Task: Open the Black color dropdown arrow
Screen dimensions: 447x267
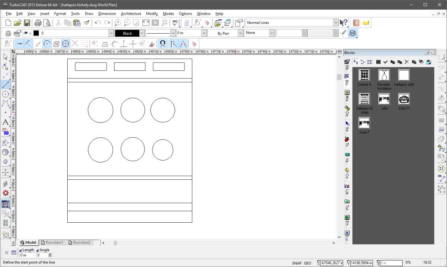Action: 142,33
